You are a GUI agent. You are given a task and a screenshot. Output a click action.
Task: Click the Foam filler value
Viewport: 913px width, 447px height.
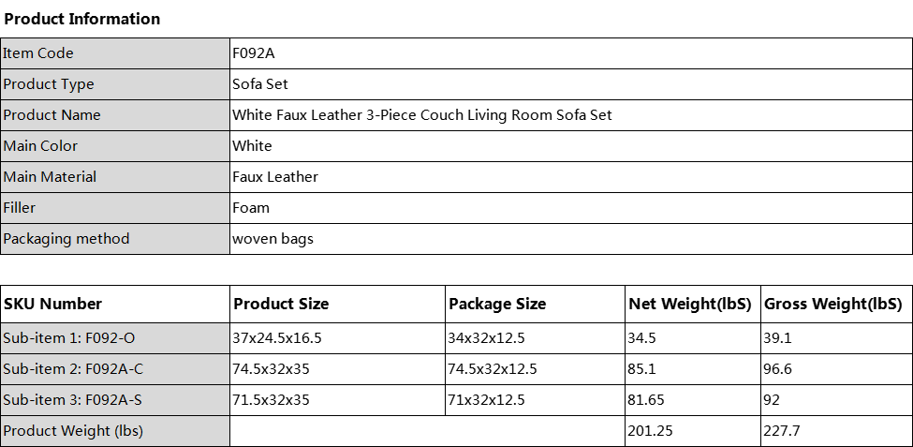click(x=251, y=208)
